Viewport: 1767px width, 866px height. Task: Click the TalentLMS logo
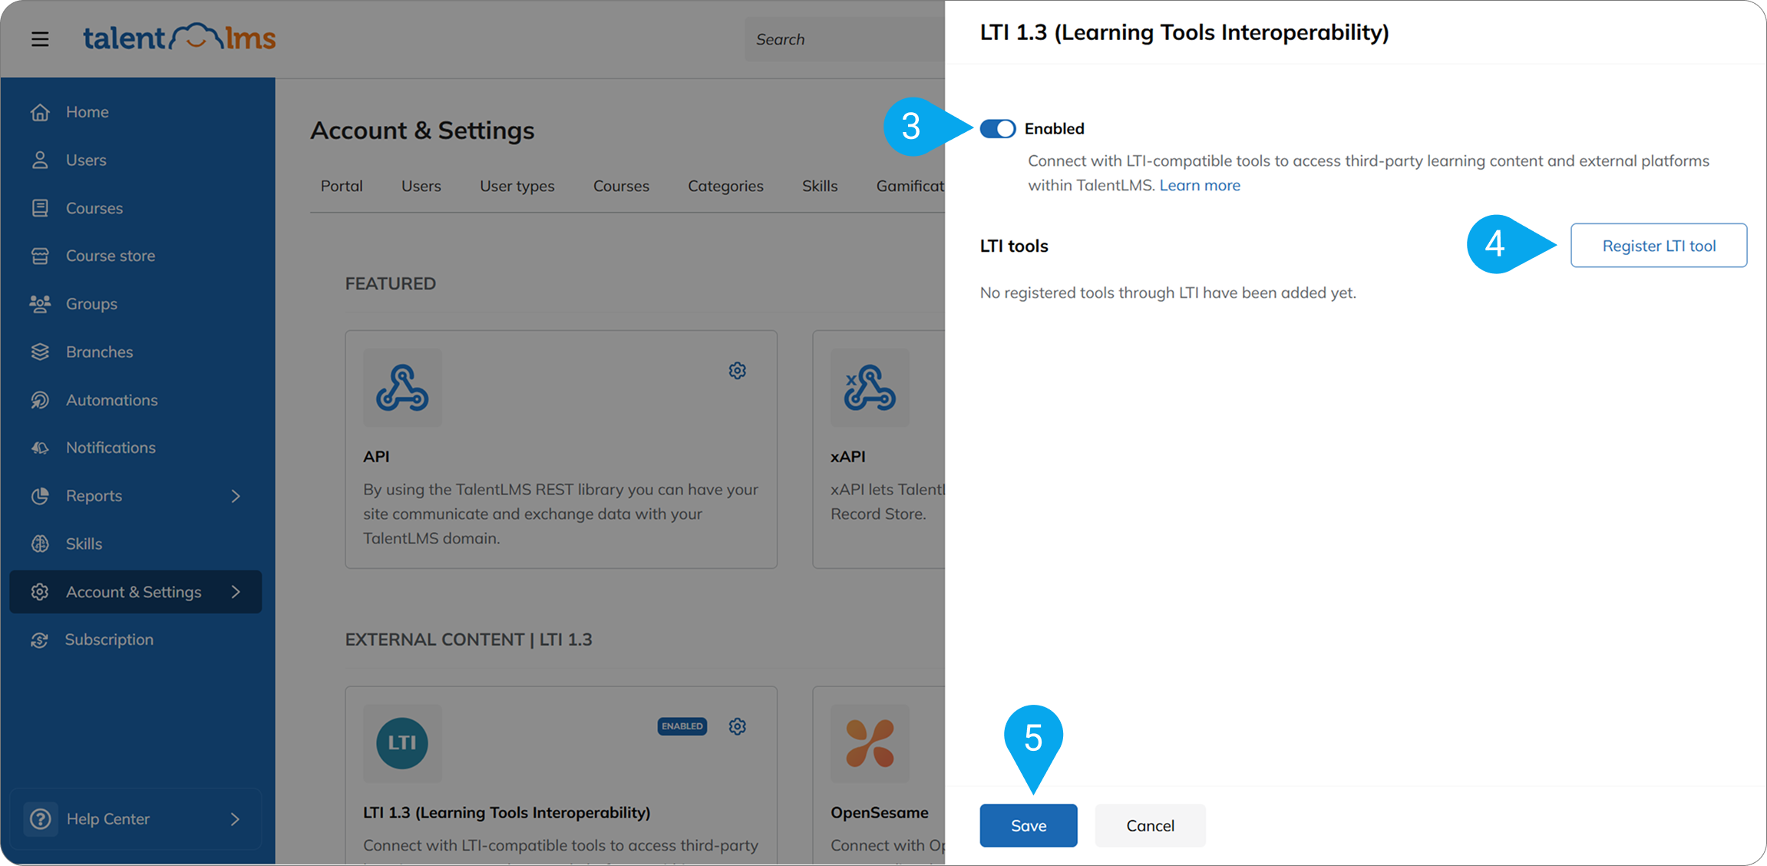[x=179, y=37]
